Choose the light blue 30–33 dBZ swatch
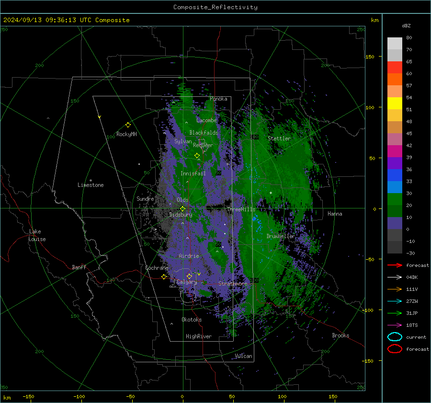Image resolution: width=431 pixels, height=403 pixels. 395,187
